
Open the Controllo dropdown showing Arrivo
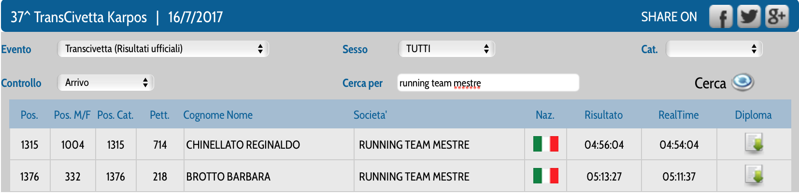click(105, 83)
